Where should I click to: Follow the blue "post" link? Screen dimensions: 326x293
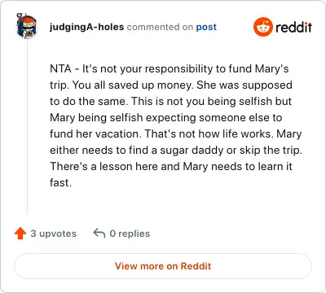tap(206, 27)
